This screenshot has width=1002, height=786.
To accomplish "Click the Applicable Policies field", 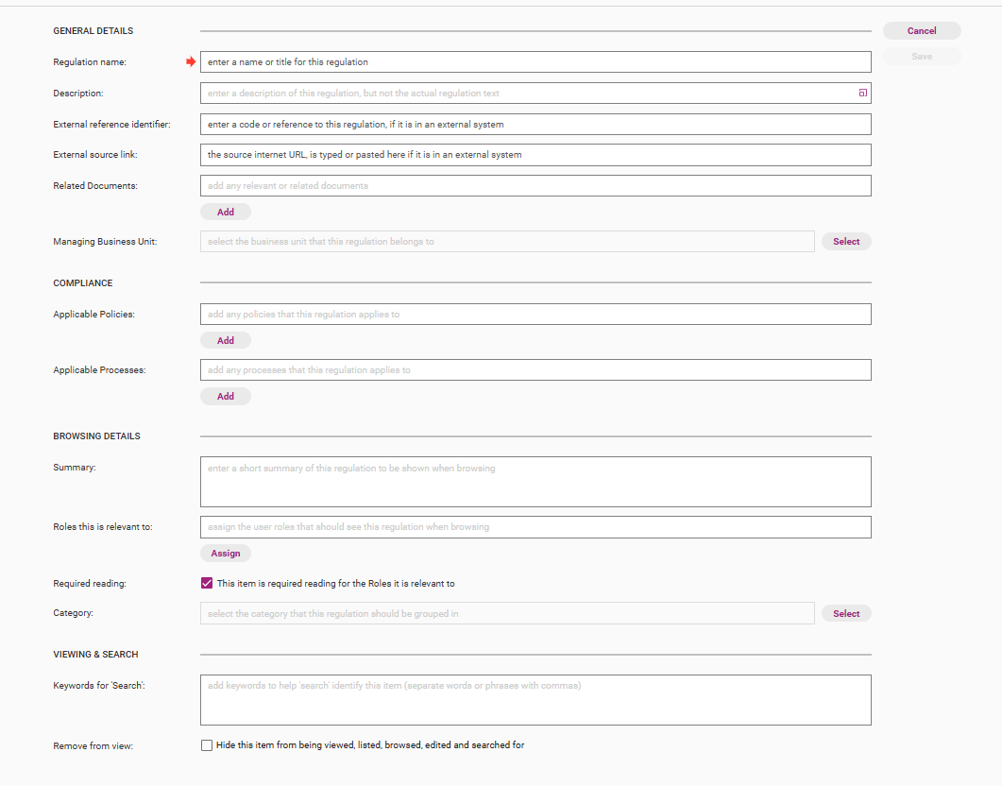I will click(535, 315).
